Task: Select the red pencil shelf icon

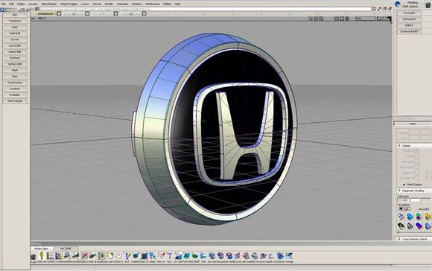Action: point(84,256)
